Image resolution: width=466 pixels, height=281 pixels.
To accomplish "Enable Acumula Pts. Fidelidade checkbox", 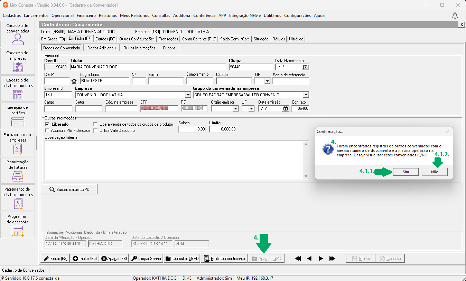I will pyautogui.click(x=47, y=130).
